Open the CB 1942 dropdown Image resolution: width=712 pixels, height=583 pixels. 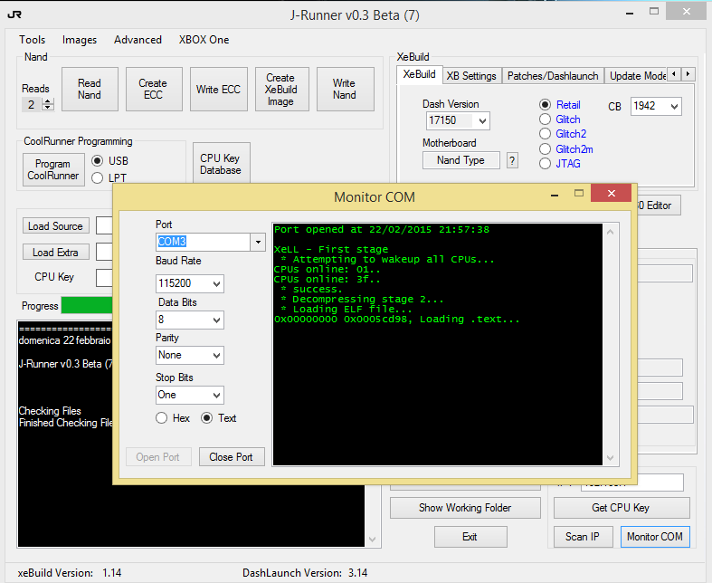coord(674,106)
